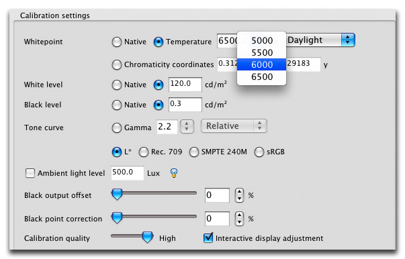The image size is (405, 259).
Task: Click the ambient light bulb measure icon
Action: (x=174, y=173)
